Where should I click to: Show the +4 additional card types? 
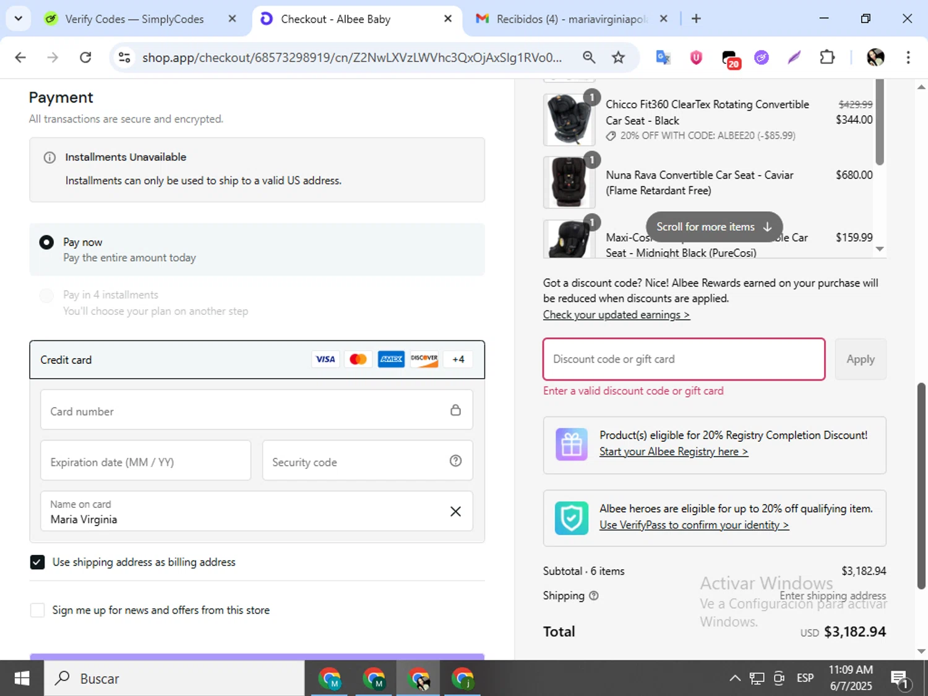tap(458, 359)
